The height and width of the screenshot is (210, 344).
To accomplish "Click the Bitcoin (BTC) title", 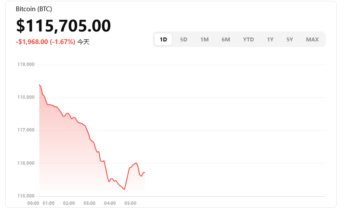I will tap(34, 9).
